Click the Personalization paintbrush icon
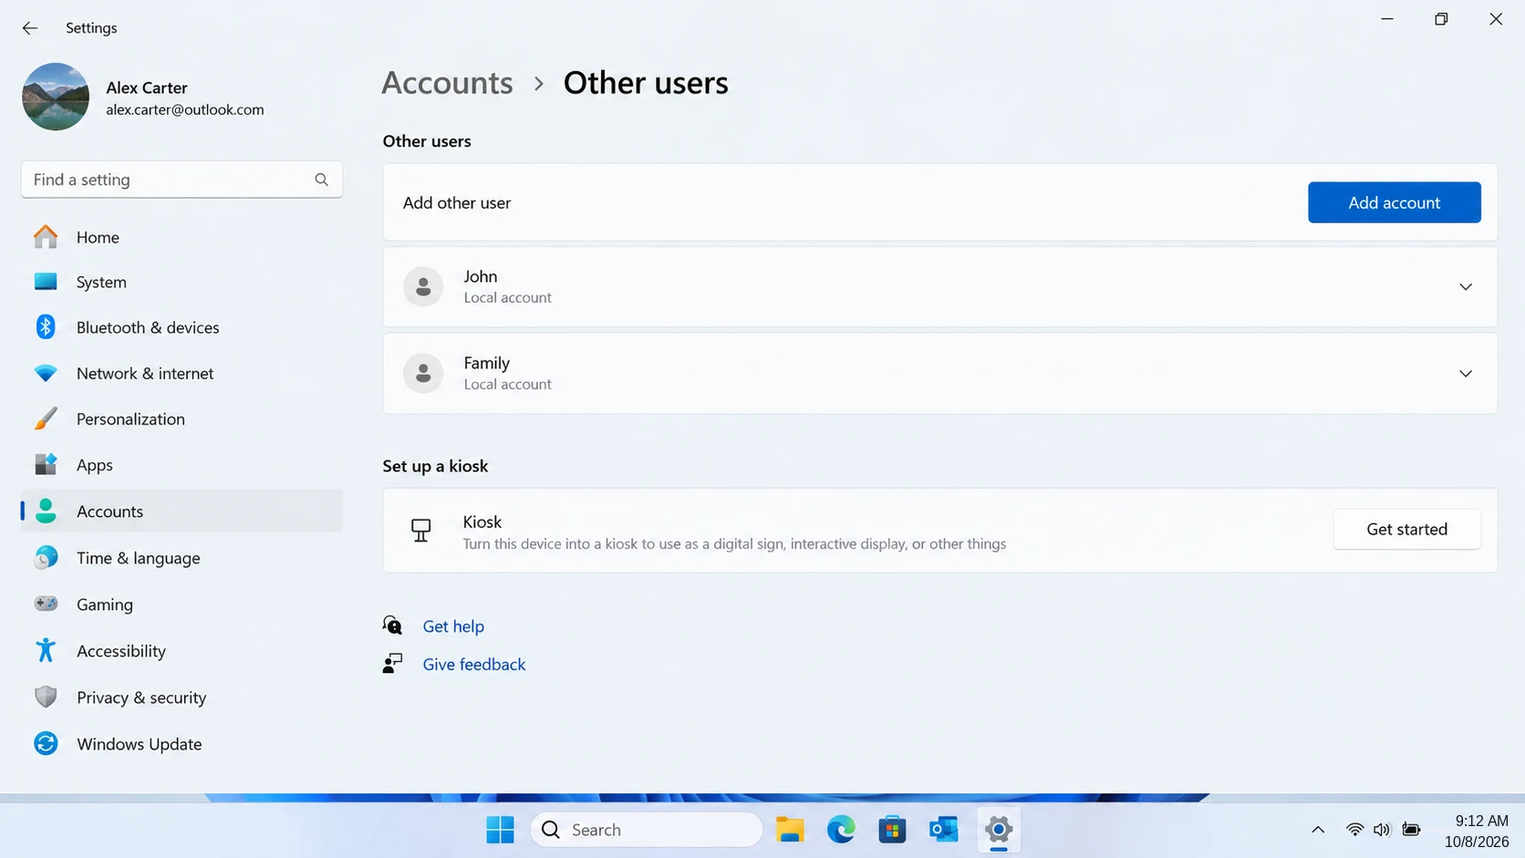Screen dimensions: 1525x858 click(x=46, y=419)
